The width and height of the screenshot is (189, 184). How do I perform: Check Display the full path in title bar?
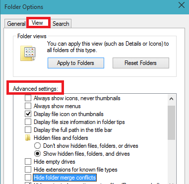click(28, 130)
